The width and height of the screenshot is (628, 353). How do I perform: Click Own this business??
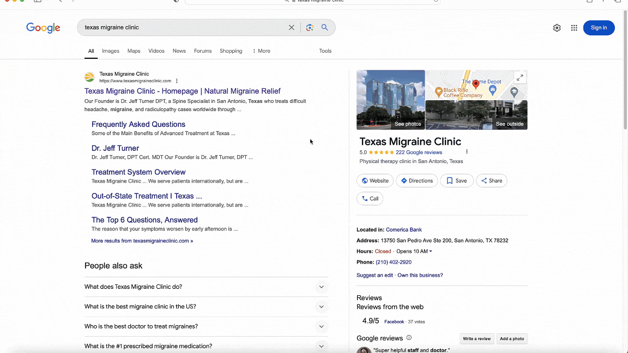[420, 275]
